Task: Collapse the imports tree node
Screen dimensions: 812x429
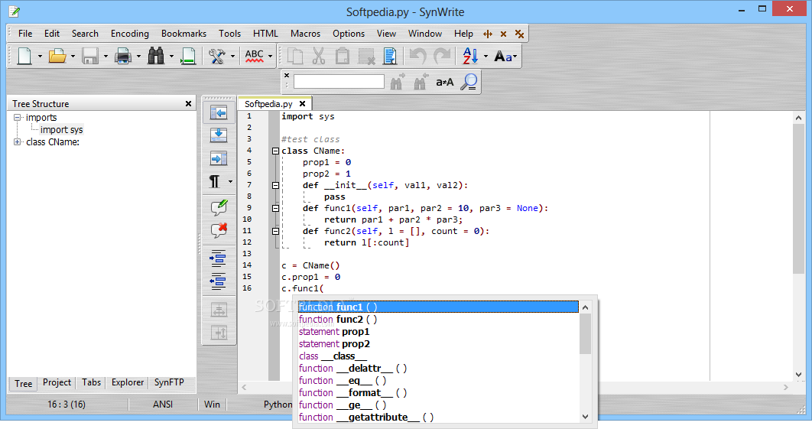Action: pos(17,118)
